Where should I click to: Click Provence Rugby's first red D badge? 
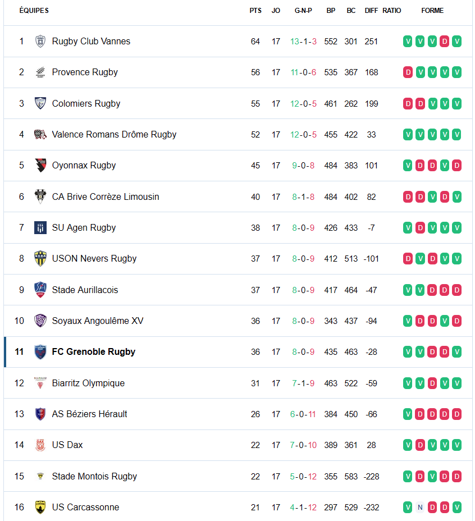click(408, 72)
